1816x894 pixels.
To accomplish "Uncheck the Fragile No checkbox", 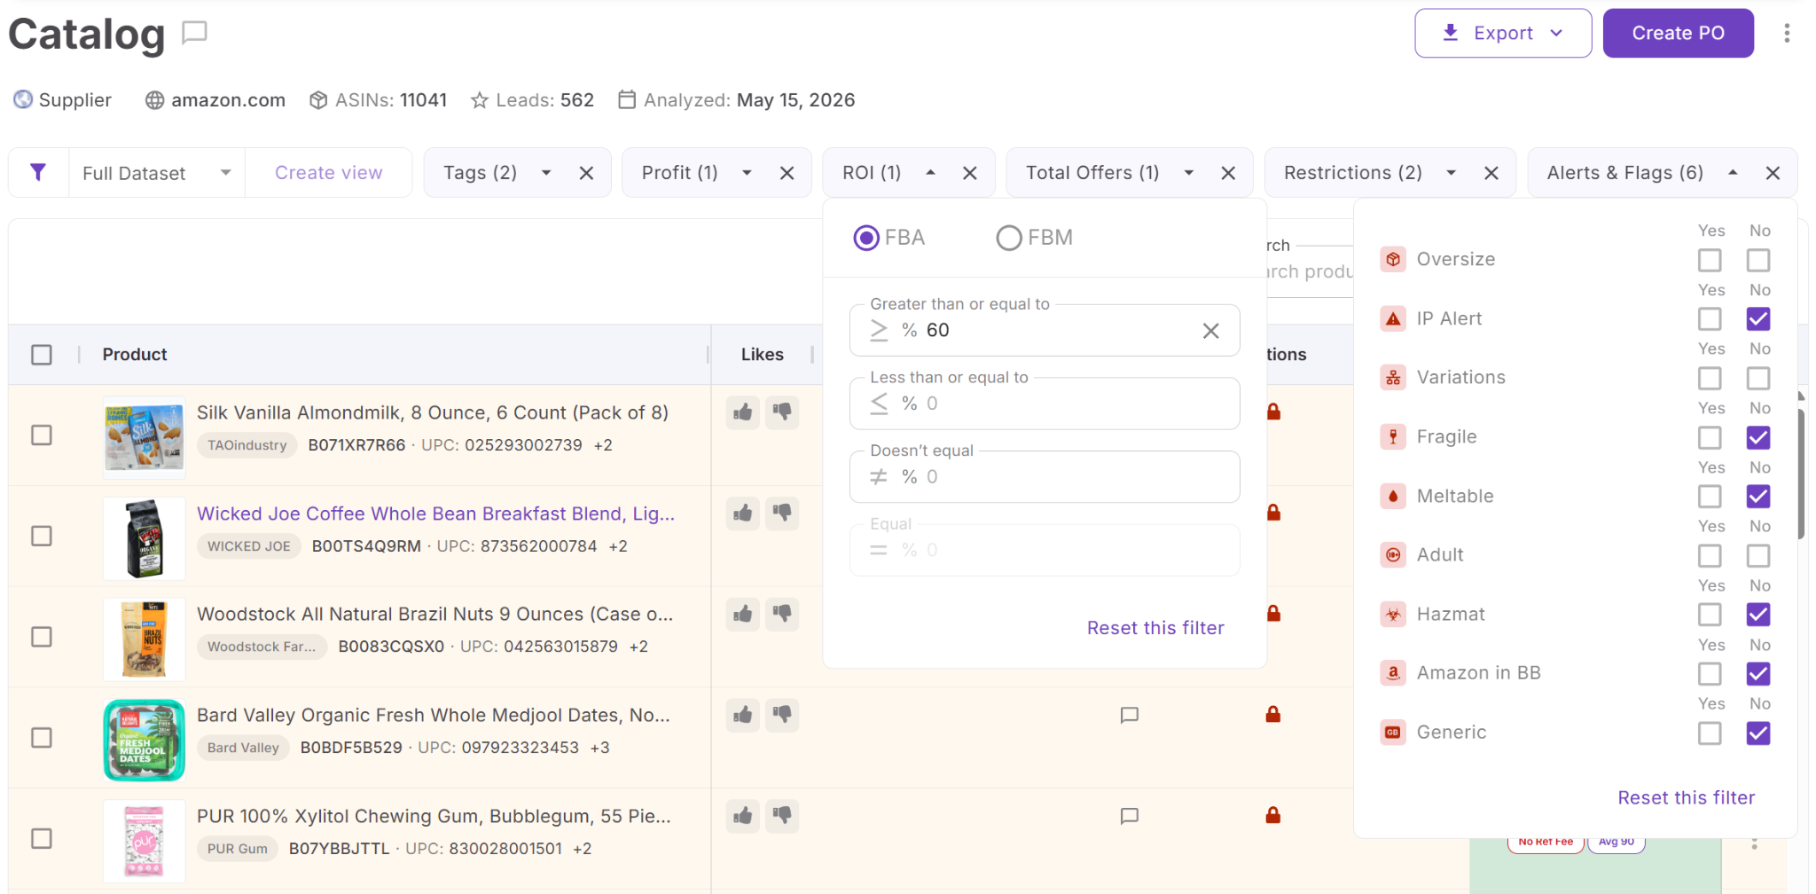I will pos(1758,437).
